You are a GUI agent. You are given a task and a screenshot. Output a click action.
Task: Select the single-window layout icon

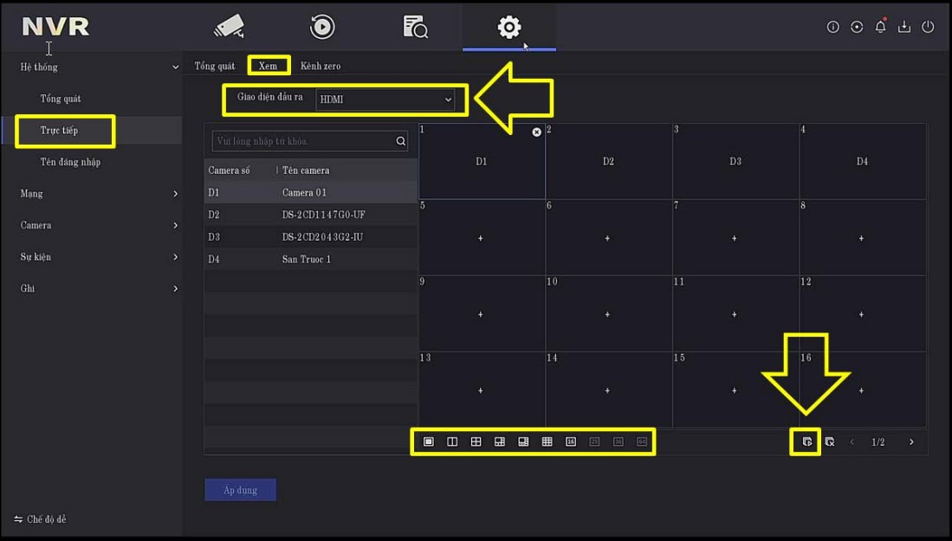pos(428,441)
